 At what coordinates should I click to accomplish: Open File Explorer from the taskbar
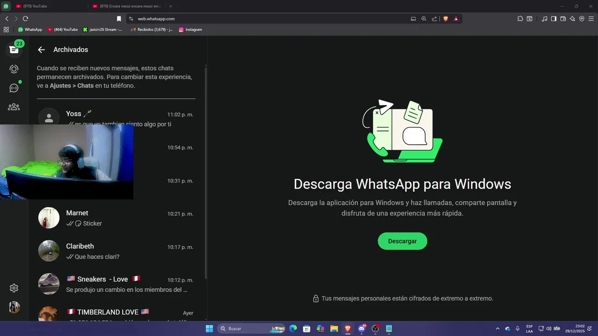[x=334, y=329]
